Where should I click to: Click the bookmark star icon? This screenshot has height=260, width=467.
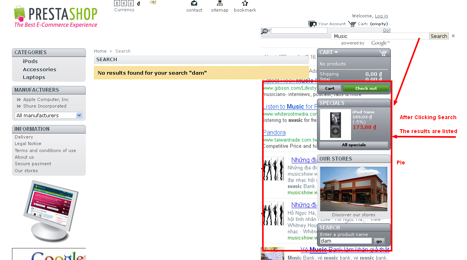(x=245, y=3)
